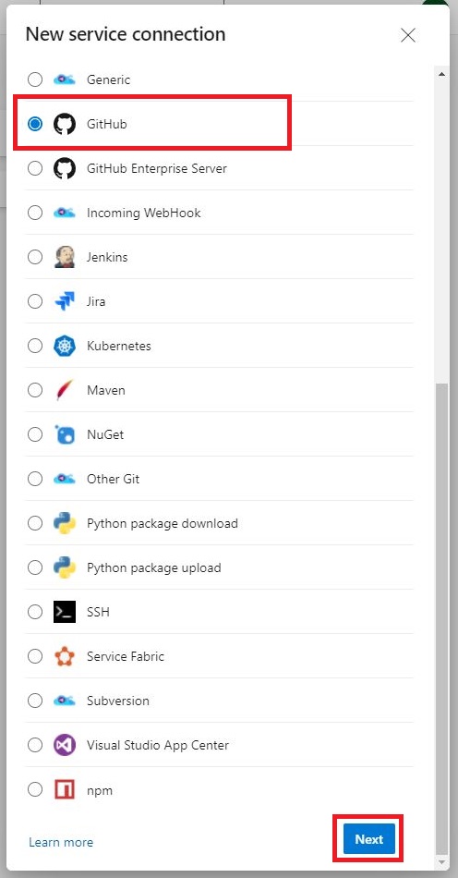Image resolution: width=458 pixels, height=878 pixels.
Task: Open the Learn more link
Action: (x=61, y=842)
